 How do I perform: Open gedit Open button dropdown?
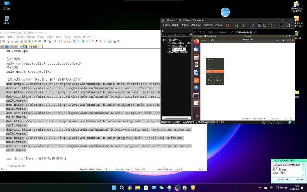[205, 40]
